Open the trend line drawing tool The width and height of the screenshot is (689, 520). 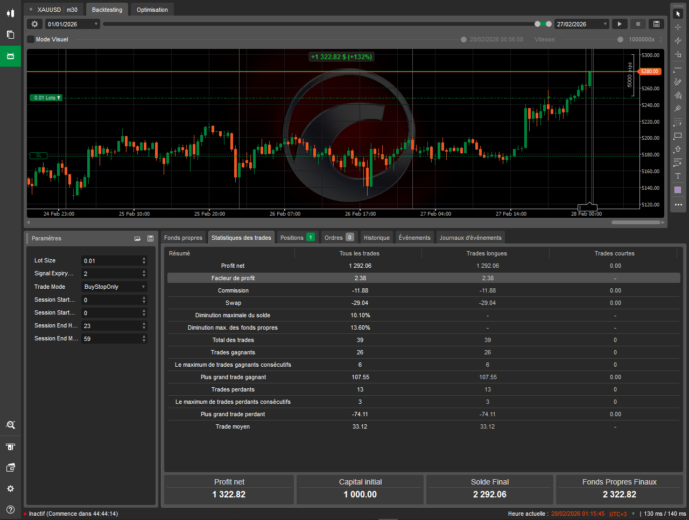(x=678, y=68)
